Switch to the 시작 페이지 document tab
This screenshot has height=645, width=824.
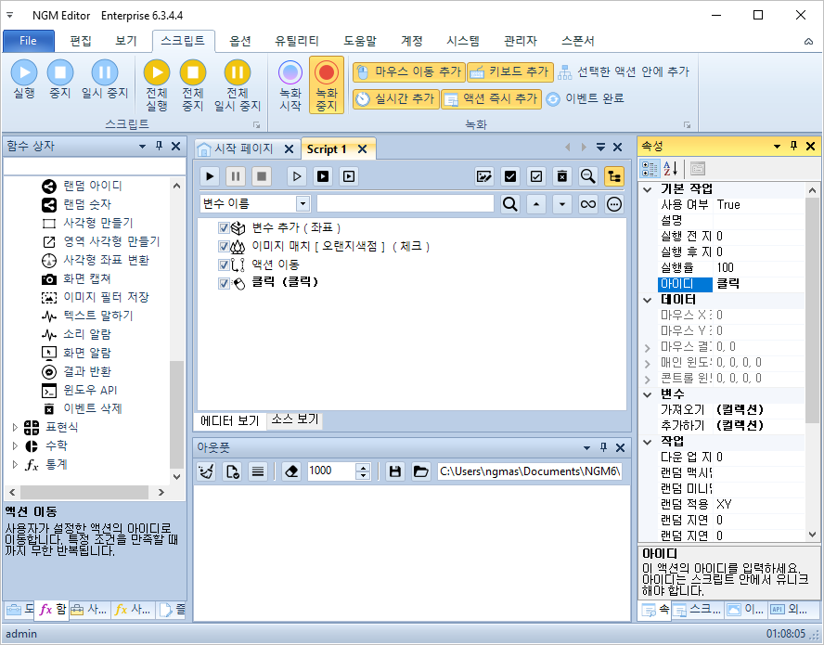[243, 148]
